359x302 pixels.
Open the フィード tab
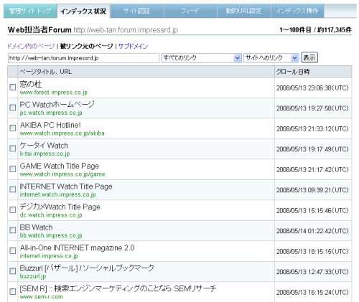[190, 11]
